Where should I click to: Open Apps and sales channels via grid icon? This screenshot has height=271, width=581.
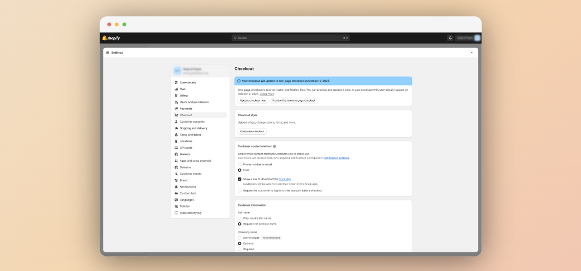176,161
